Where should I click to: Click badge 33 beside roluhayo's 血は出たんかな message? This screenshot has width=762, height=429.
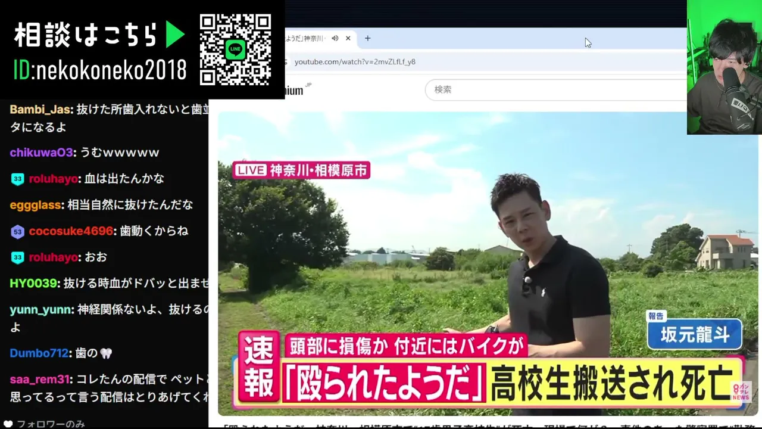(x=17, y=179)
